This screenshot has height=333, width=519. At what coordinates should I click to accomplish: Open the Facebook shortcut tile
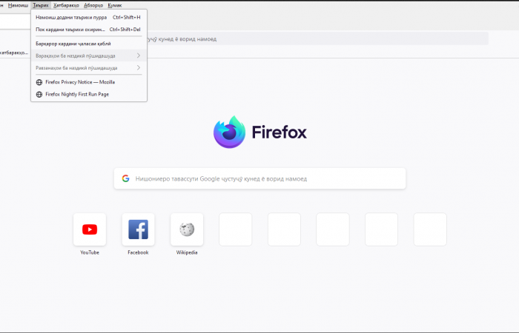click(x=139, y=229)
